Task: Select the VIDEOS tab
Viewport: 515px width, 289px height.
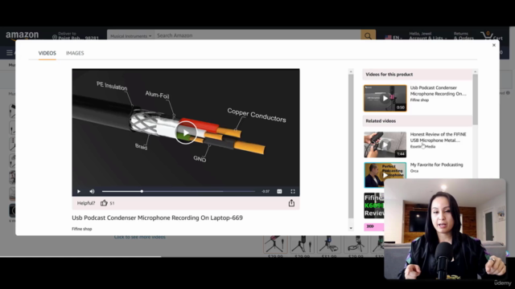Action: [47, 53]
